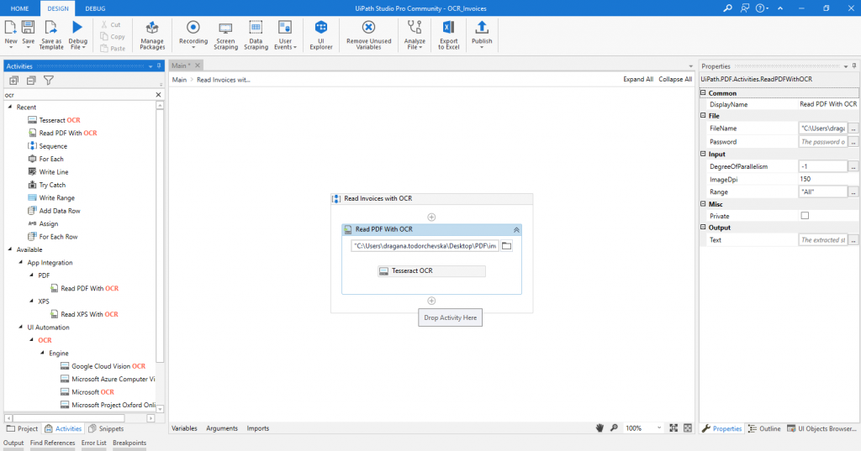Toggle the pan hand tool
This screenshot has width=861, height=451.
pos(600,428)
